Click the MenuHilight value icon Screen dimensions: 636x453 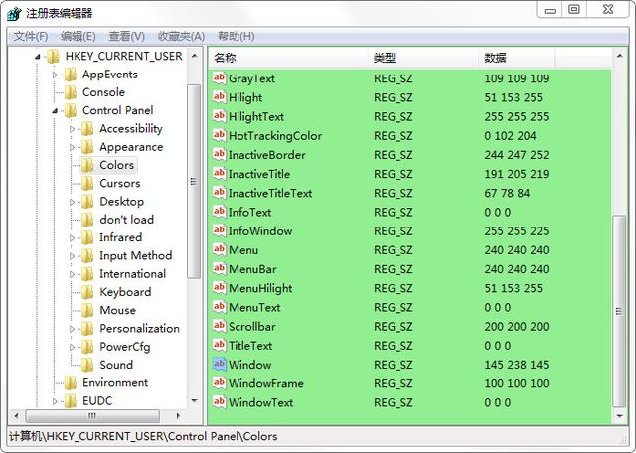point(219,287)
